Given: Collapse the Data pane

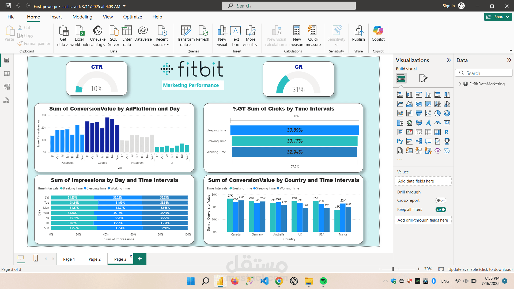Looking at the screenshot, I should click(509, 60).
